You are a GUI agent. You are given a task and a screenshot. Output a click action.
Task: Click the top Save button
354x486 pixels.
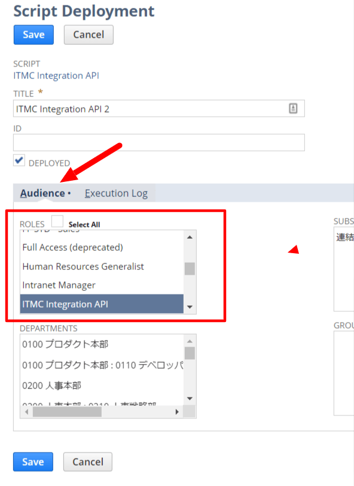[33, 35]
